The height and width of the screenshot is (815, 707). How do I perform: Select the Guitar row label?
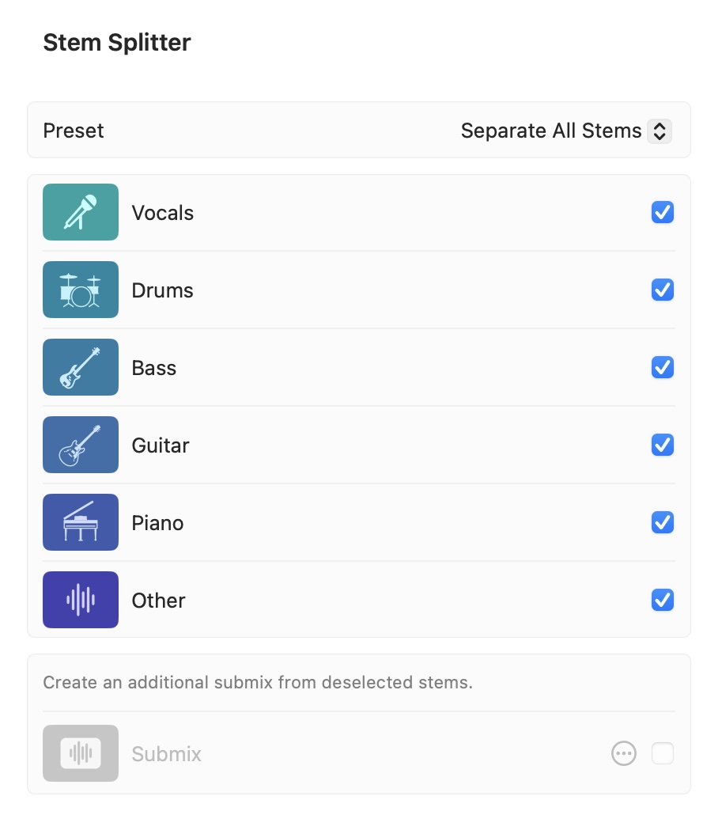point(160,445)
